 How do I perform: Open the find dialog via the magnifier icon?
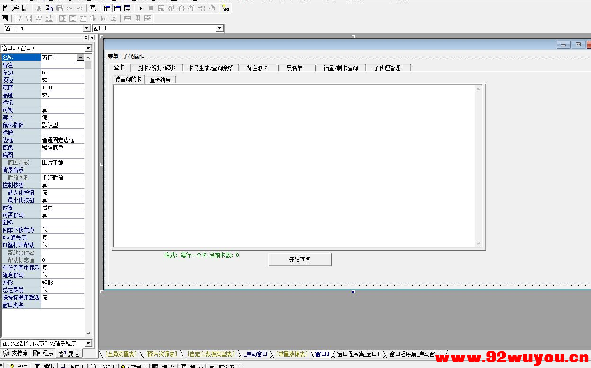(93, 8)
